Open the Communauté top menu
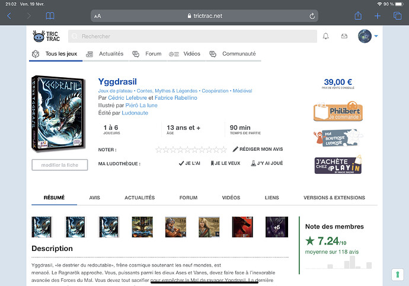The image size is (409, 286). pos(233,54)
